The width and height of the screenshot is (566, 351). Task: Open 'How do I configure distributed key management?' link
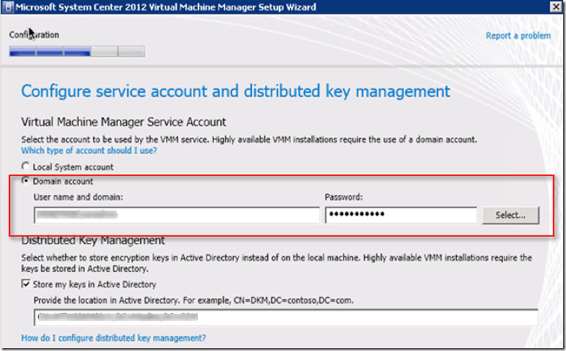point(113,338)
